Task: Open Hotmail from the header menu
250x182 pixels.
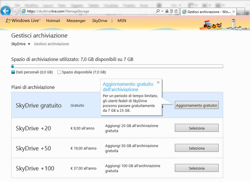Action: [53, 20]
